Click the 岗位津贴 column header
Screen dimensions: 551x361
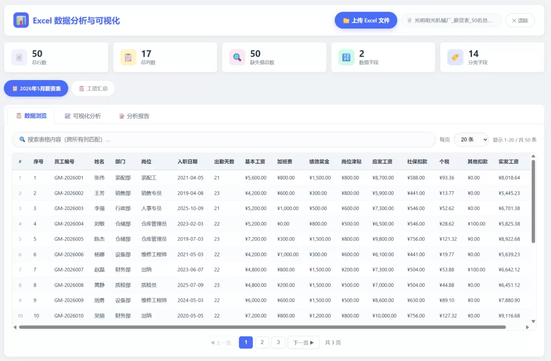point(352,162)
